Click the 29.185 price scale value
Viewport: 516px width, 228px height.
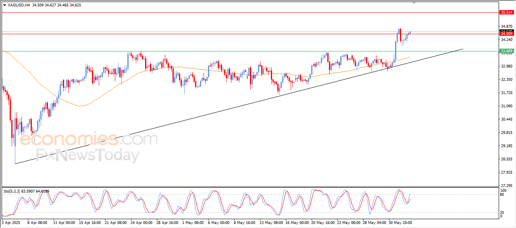point(507,146)
